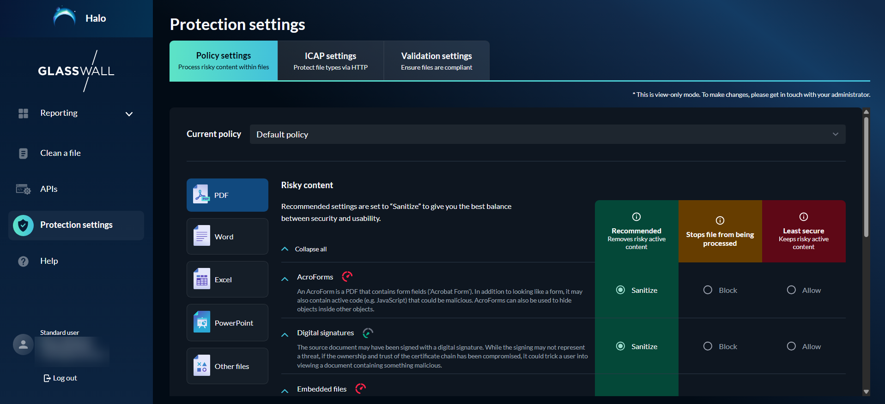Click the info icon in Stops file column
Viewport: 885px width, 404px height.
720,220
